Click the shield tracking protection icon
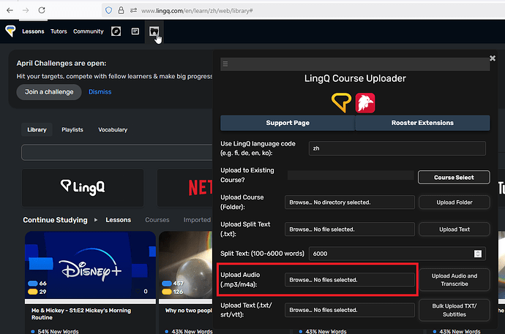505x334 pixels. [108, 10]
